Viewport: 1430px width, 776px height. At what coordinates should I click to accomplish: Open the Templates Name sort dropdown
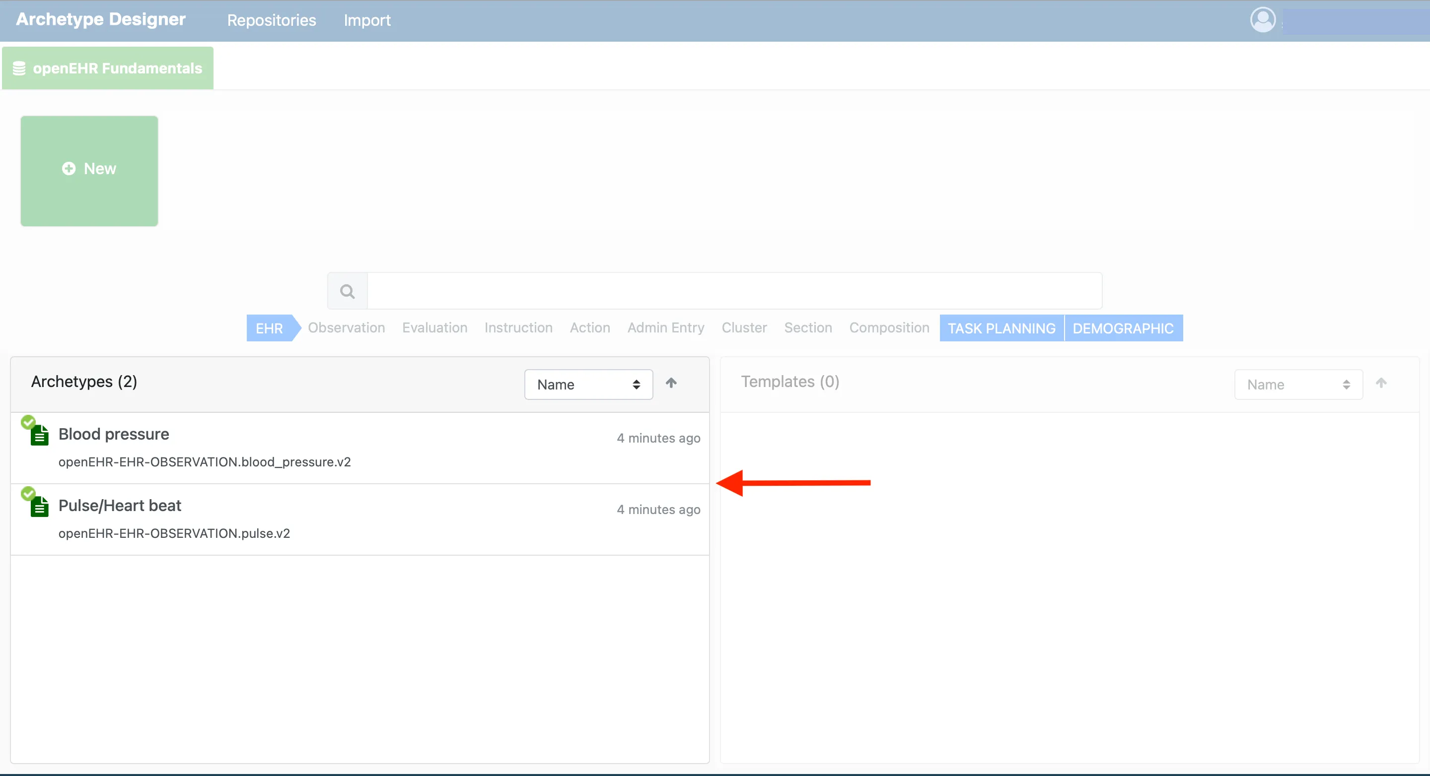(1298, 385)
